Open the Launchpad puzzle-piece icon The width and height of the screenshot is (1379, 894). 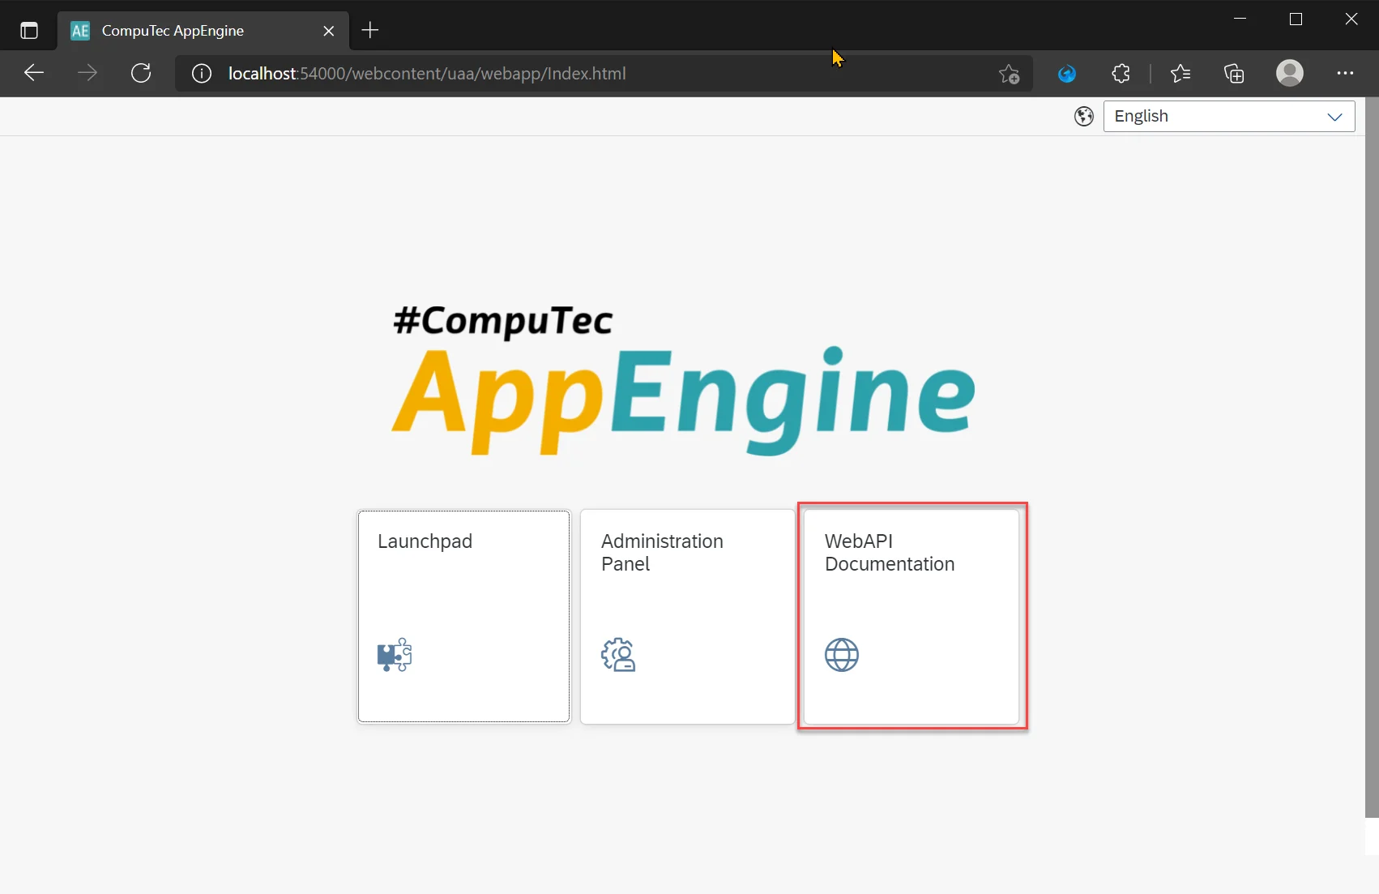(395, 655)
